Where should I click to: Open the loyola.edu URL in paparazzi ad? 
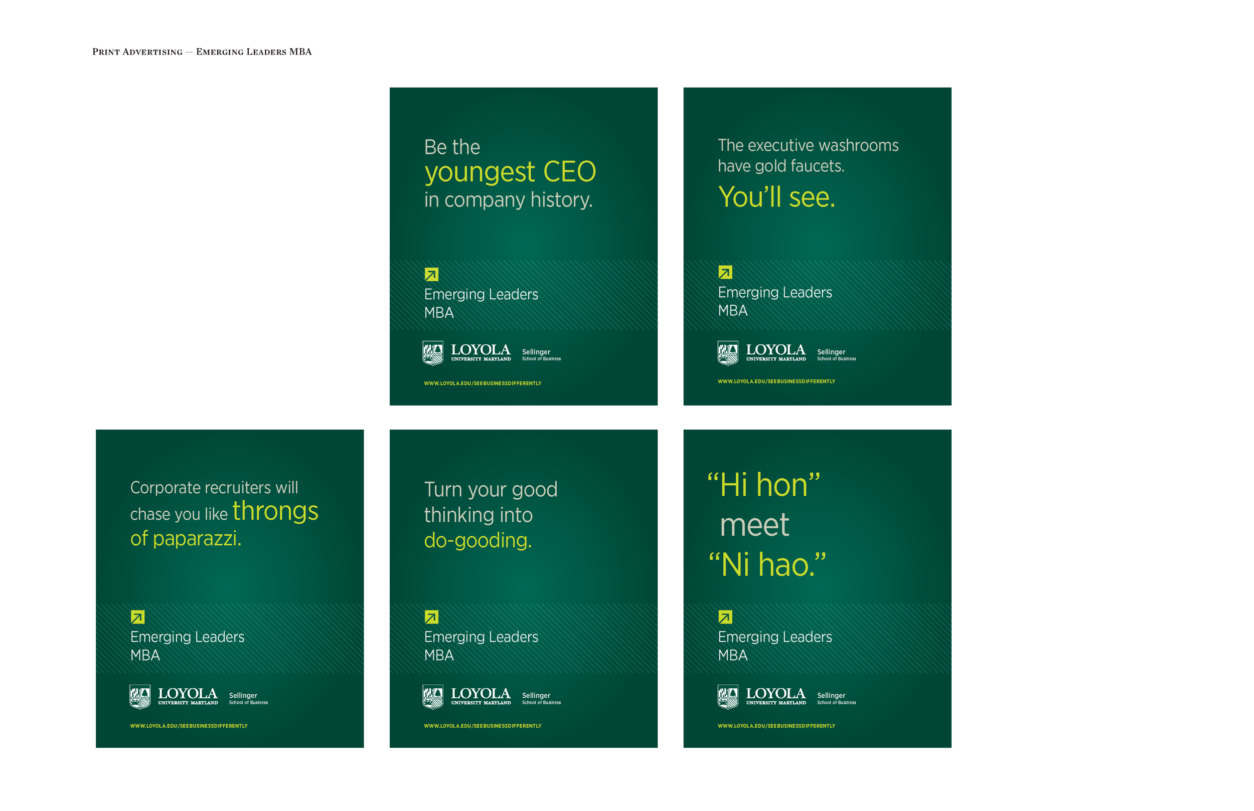pyautogui.click(x=189, y=726)
